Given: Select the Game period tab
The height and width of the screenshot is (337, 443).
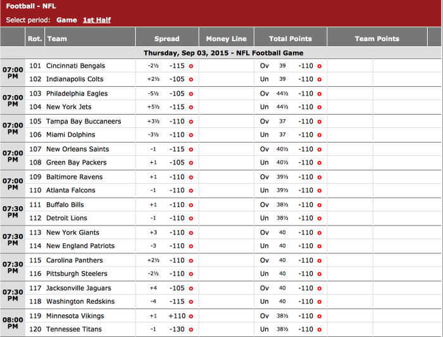Looking at the screenshot, I should [x=66, y=20].
